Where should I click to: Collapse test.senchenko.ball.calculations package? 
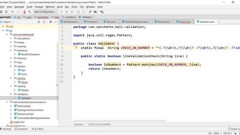click(7, 102)
